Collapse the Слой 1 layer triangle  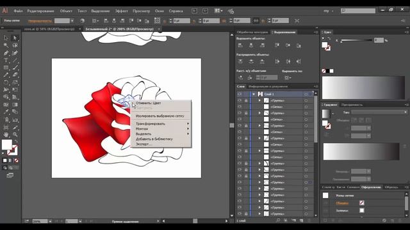click(x=254, y=94)
